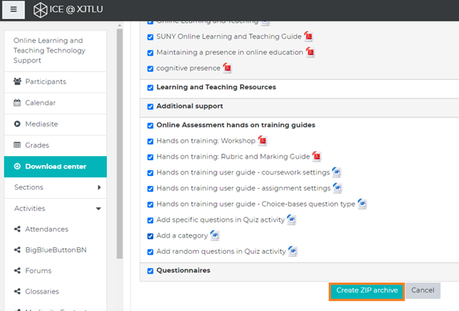Viewport: 459px width, 311px height.
Task: Click the ICE @ XJTLU site title
Action: [x=76, y=9]
